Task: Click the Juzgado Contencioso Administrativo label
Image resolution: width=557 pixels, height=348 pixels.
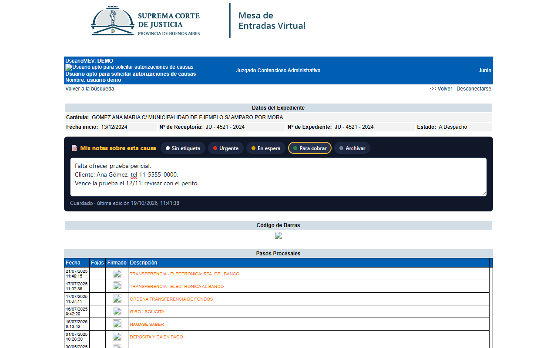Action: click(x=278, y=70)
